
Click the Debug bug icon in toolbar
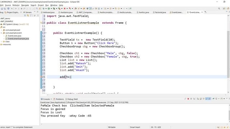[43, 9]
